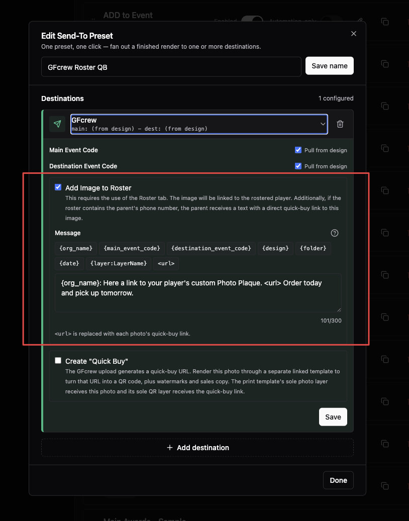Click the preset name field 'GFcrew Roster QB'
Screen dimensions: 409x521
coord(171,67)
